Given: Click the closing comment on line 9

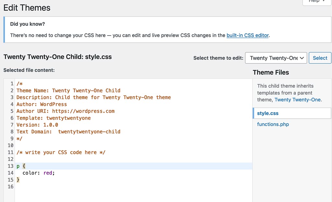Looking at the screenshot, I should (x=19, y=138).
